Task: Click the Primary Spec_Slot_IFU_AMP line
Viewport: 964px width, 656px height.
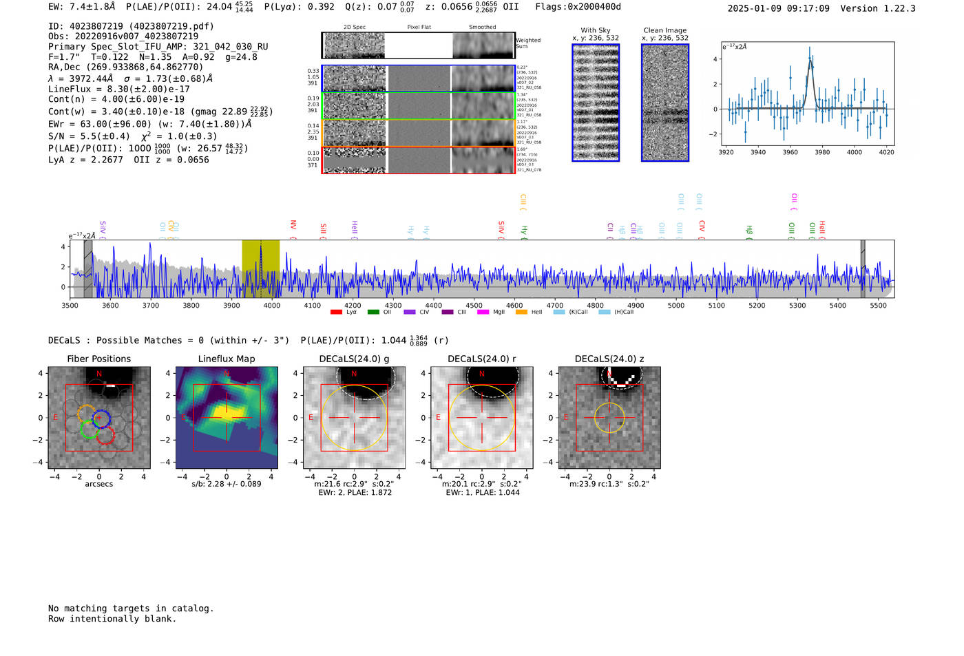Action: click(x=158, y=47)
